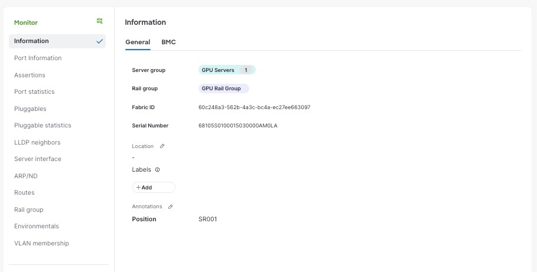This screenshot has height=272, width=537.
Task: Open Port statistics page
Action: pyautogui.click(x=34, y=91)
